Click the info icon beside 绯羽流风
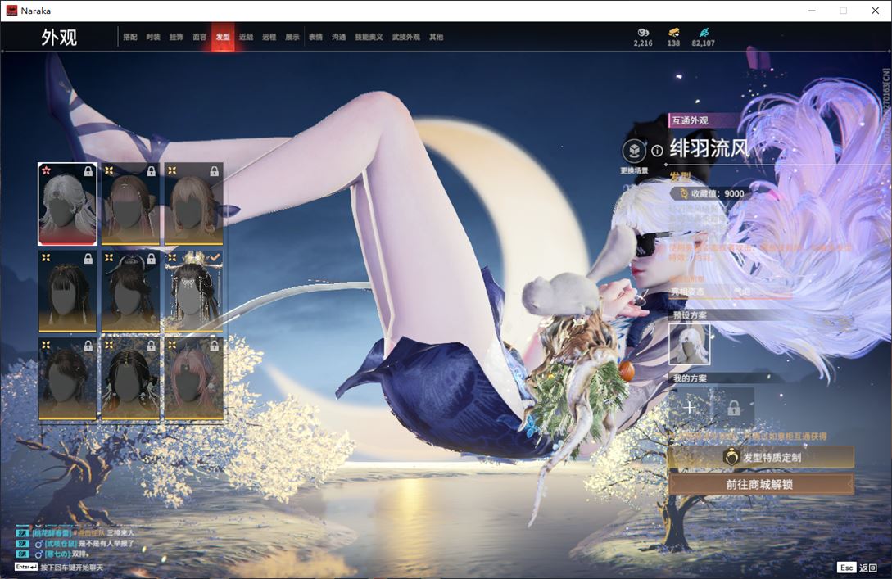This screenshot has height=579, width=892. tap(657, 151)
